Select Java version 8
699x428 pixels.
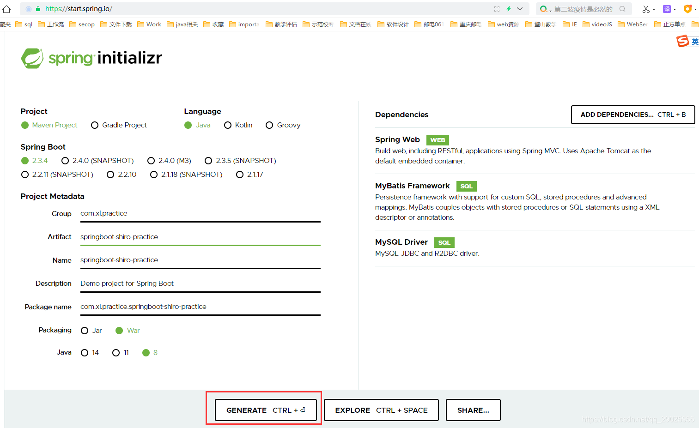(x=150, y=353)
